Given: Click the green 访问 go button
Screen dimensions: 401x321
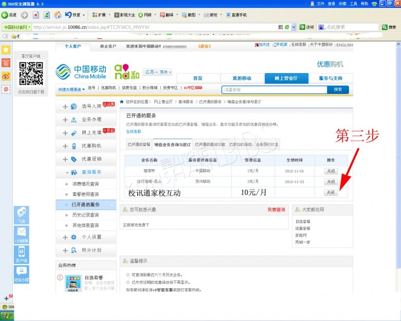Looking at the screenshot, I should click(x=306, y=27).
